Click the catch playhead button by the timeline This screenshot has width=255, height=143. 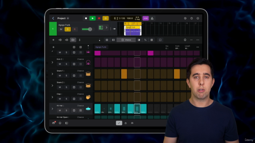click(114, 29)
